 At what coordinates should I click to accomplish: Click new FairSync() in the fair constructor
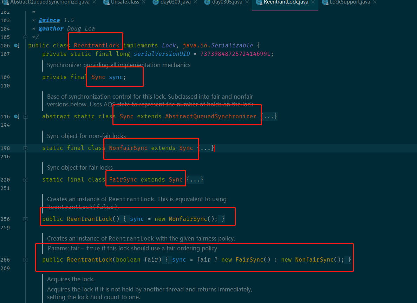246,259
